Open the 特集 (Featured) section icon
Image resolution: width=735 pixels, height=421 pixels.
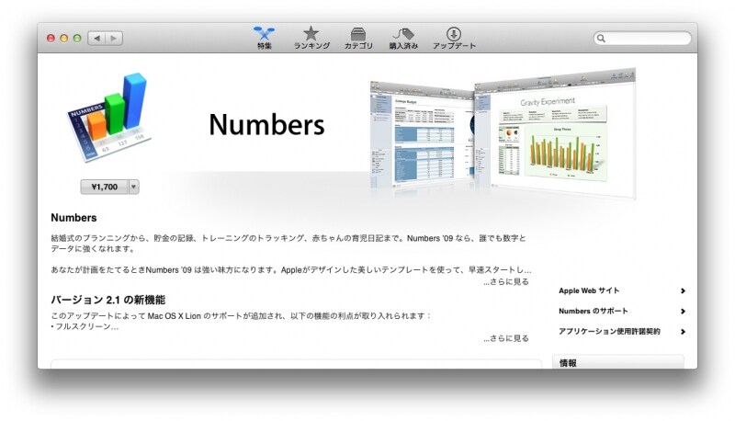(264, 38)
